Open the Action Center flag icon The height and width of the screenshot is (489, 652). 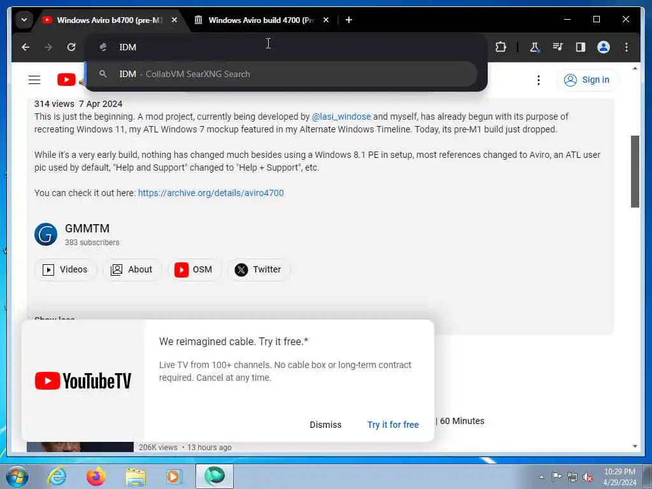point(556,477)
